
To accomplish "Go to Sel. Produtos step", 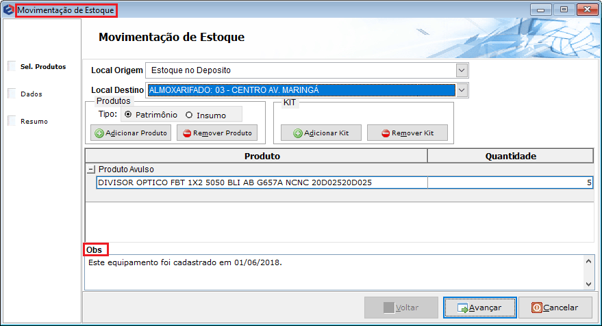I will [x=43, y=67].
